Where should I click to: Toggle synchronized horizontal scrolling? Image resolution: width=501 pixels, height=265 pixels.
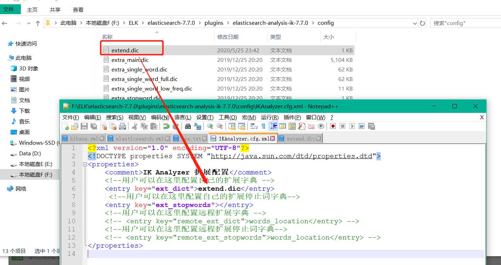pyautogui.click(x=242, y=126)
